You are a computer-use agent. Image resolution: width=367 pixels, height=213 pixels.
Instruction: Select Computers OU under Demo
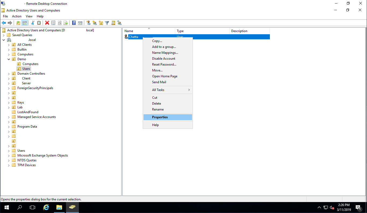point(30,64)
